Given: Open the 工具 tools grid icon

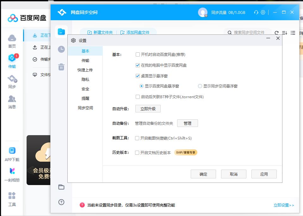Looking at the screenshot, I should point(12,195).
